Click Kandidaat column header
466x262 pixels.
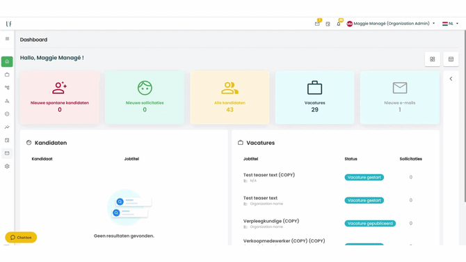pyautogui.click(x=42, y=159)
